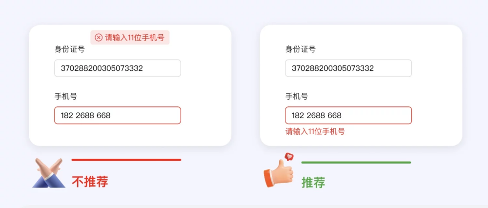This screenshot has height=208, width=488.
Task: Click inline red error text below phone field
Action: [315, 132]
